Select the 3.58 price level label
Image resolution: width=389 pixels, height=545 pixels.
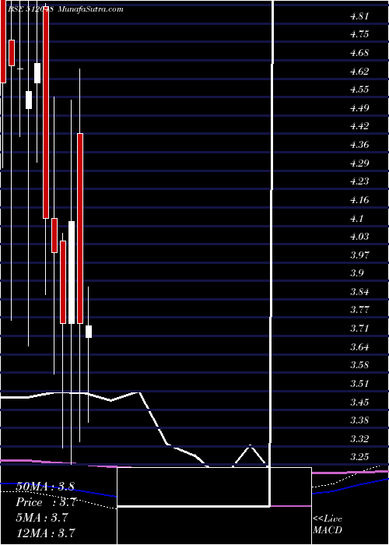tap(359, 365)
